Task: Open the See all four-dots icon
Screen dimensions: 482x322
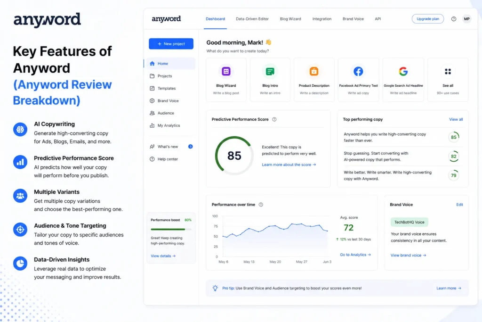Action: point(448,71)
